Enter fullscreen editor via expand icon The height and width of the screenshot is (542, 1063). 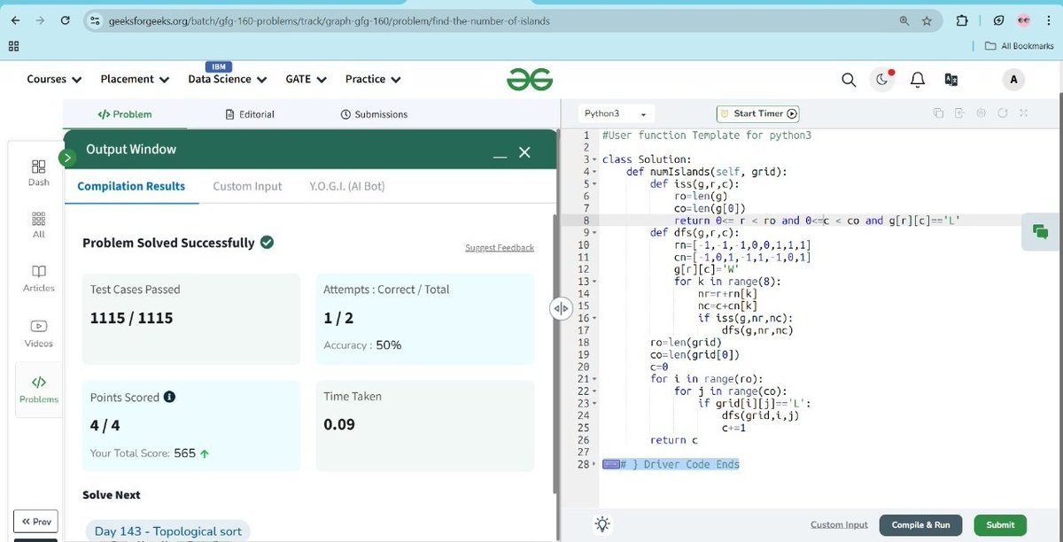(x=1023, y=113)
